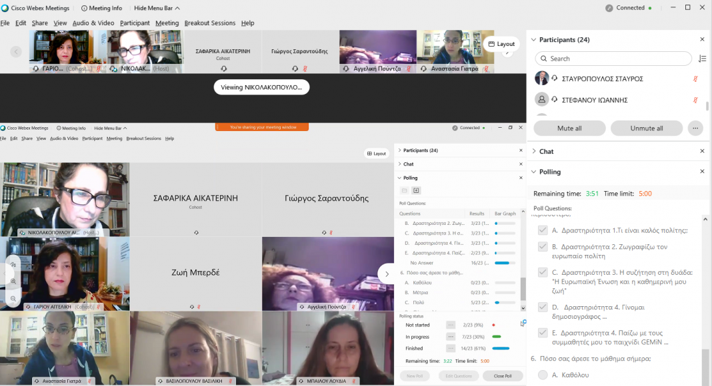Screen dimensions: 712x386
Task: Click the zoom out magnifier on shared screen
Action: 13,299
